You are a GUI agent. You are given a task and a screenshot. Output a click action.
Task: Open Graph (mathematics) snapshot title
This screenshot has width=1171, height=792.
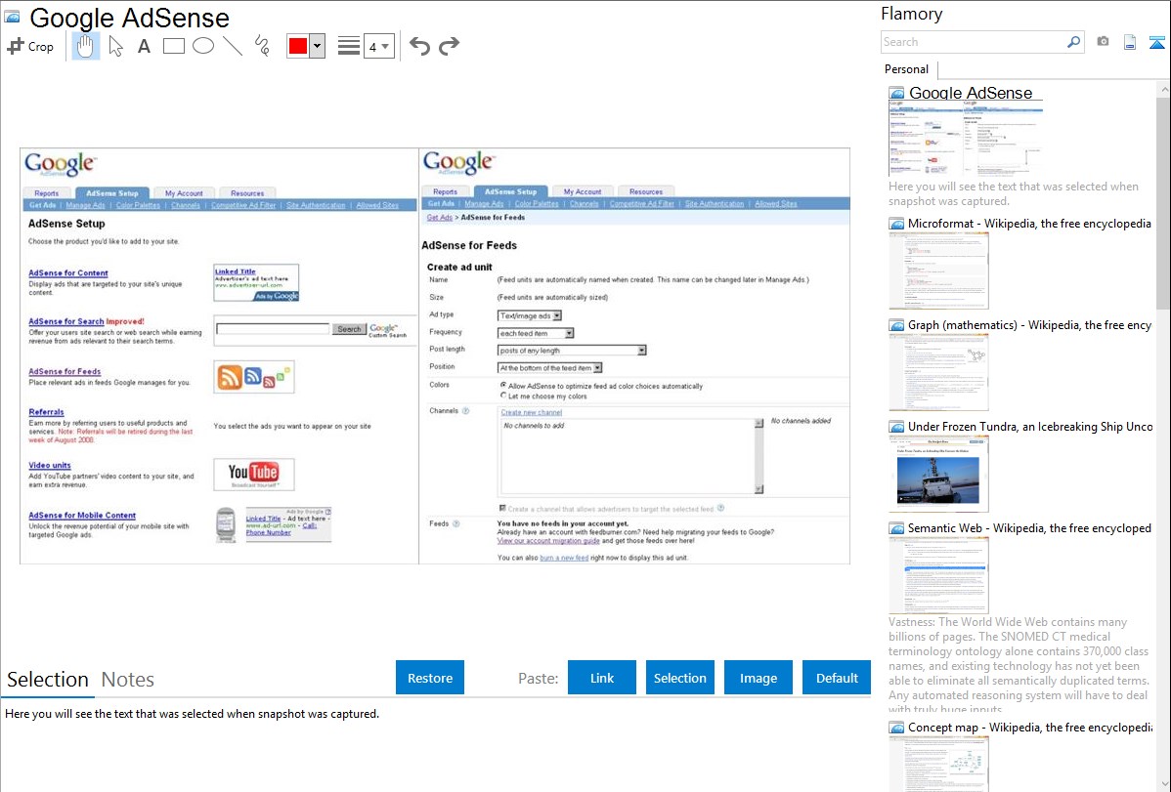[x=1030, y=325]
